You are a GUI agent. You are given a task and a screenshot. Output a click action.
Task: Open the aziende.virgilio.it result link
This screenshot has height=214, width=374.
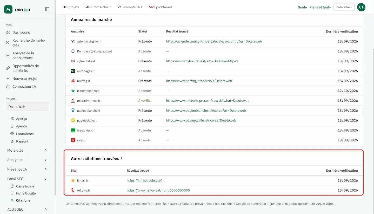214,41
